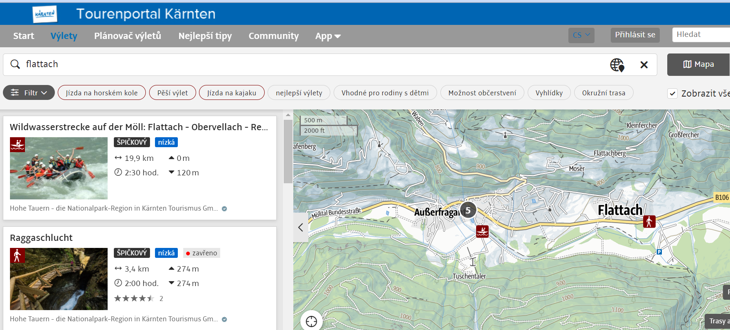Open the Plánovač výletů menu item
The width and height of the screenshot is (730, 330).
pyautogui.click(x=128, y=36)
